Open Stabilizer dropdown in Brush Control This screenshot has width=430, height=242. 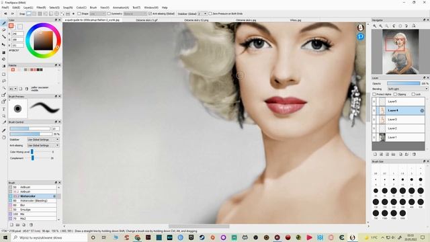(x=43, y=140)
